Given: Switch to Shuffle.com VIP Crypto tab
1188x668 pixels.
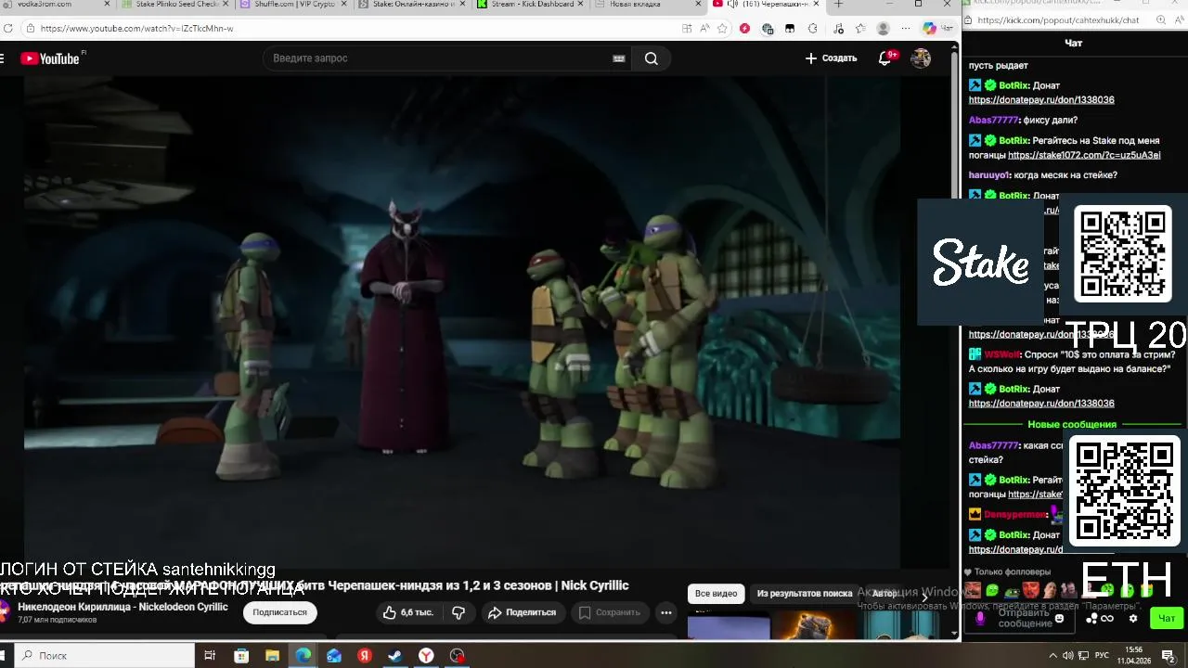Looking at the screenshot, I should (291, 5).
